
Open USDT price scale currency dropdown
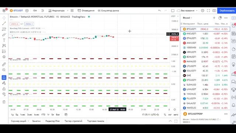(x=174, y=16)
